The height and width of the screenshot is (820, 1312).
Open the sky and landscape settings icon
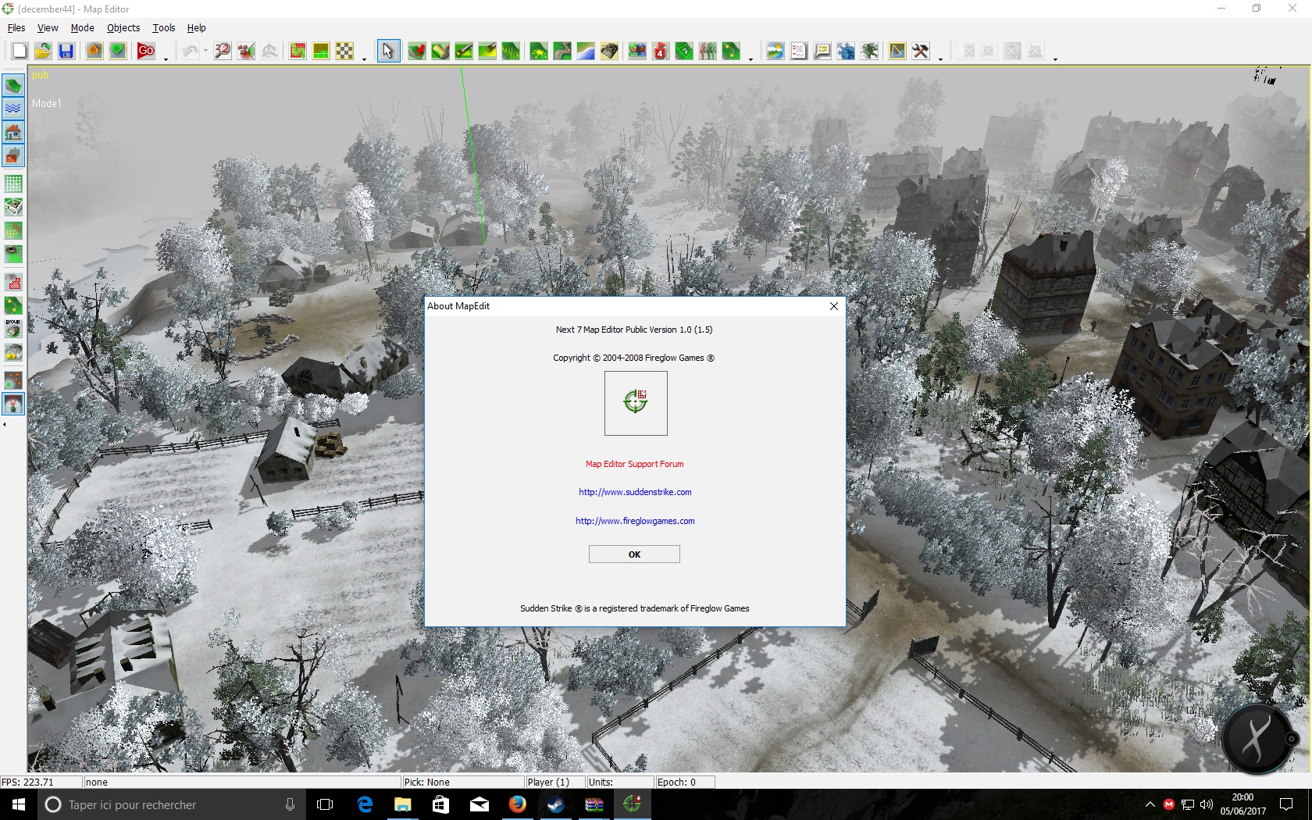(x=775, y=52)
